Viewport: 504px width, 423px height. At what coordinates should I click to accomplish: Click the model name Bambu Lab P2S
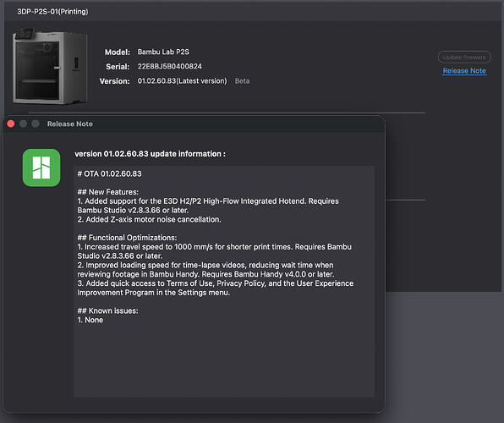point(163,52)
